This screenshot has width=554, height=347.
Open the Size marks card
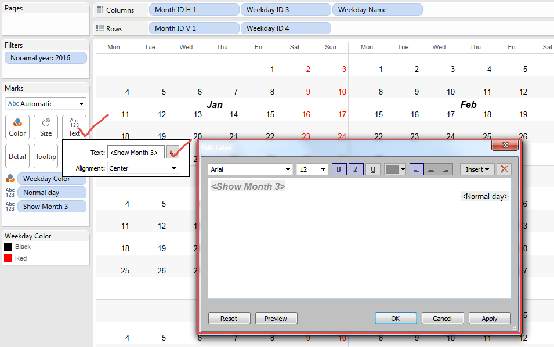coord(46,127)
